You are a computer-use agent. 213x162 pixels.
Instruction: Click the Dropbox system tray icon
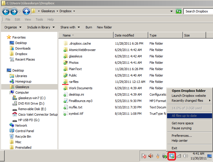172,156
